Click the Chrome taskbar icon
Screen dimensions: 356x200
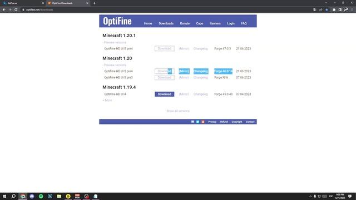23,196
